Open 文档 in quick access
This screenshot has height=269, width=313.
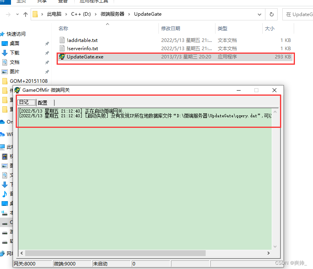(15, 62)
